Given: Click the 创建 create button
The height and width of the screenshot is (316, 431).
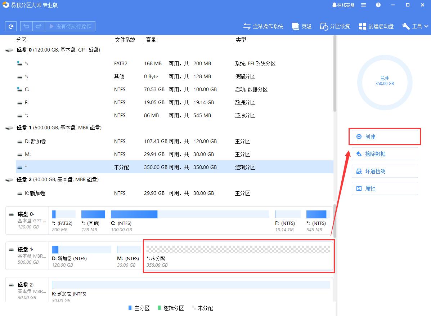Looking at the screenshot, I should pyautogui.click(x=385, y=137).
